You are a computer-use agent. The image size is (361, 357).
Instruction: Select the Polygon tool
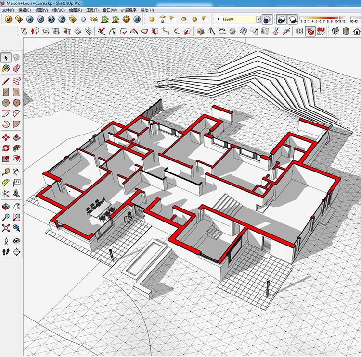click(16, 103)
